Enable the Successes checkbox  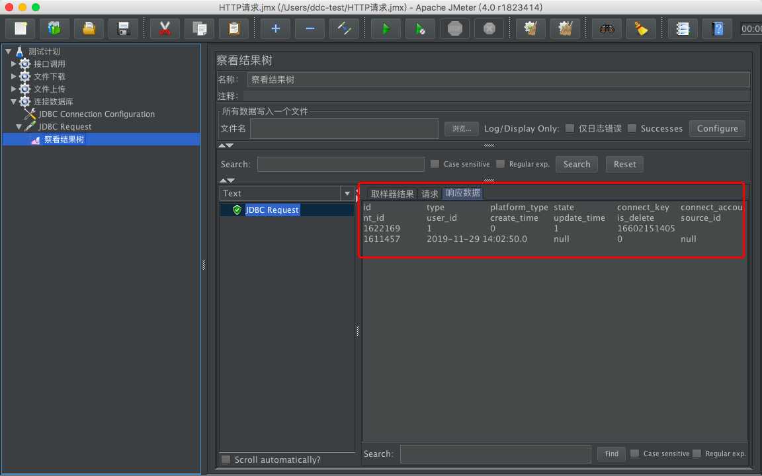(x=632, y=128)
